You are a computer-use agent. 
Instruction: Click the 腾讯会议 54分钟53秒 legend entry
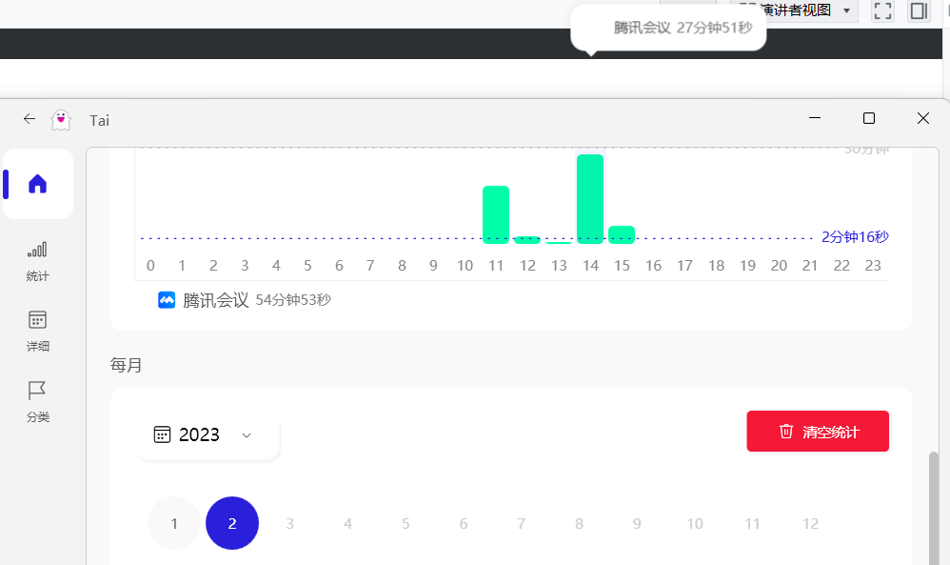point(245,300)
